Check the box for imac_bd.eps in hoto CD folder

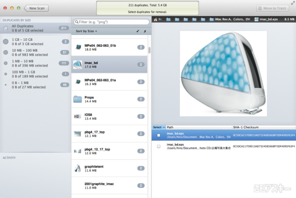[x=158, y=146]
